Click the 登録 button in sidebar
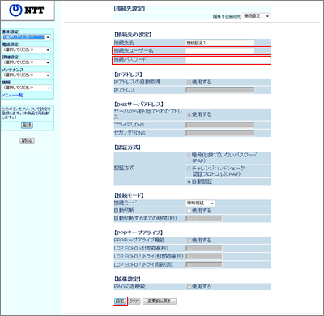Screen dimensions: 324x316 point(27,125)
